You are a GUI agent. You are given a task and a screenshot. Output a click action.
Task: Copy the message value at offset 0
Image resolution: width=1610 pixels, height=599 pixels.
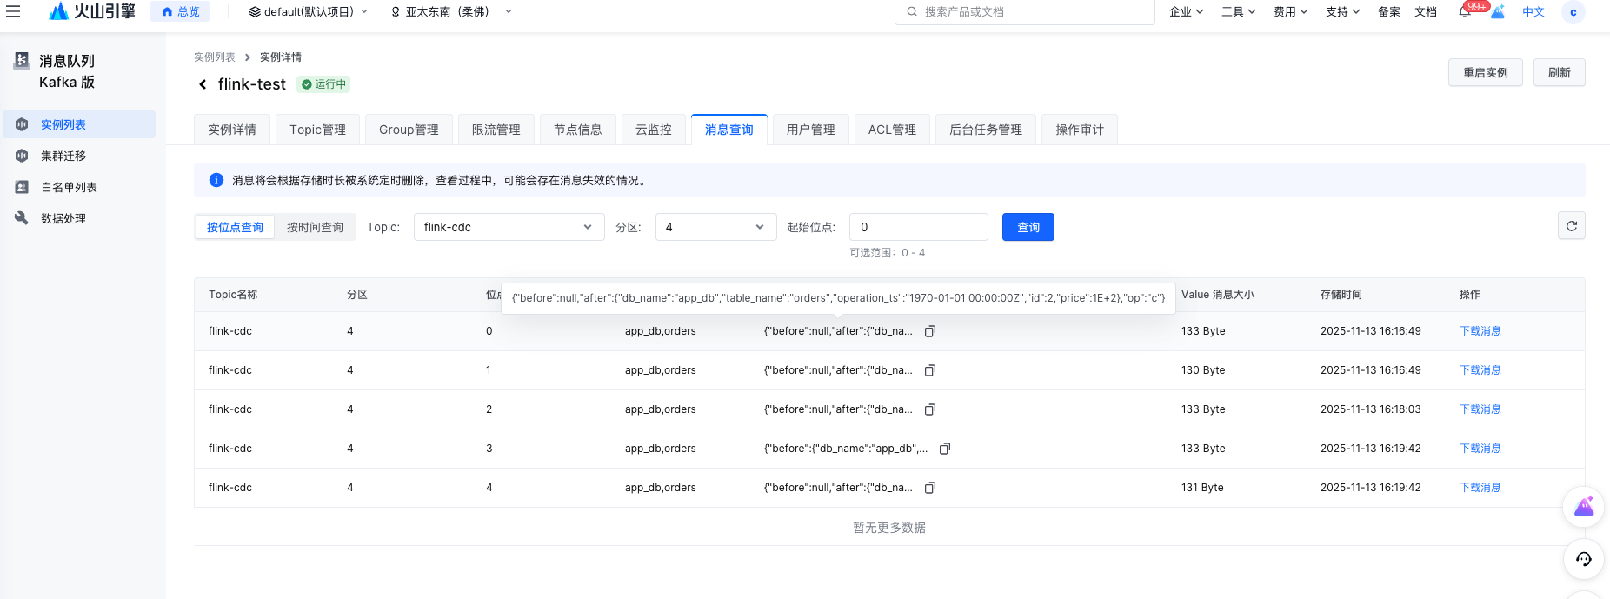click(929, 331)
